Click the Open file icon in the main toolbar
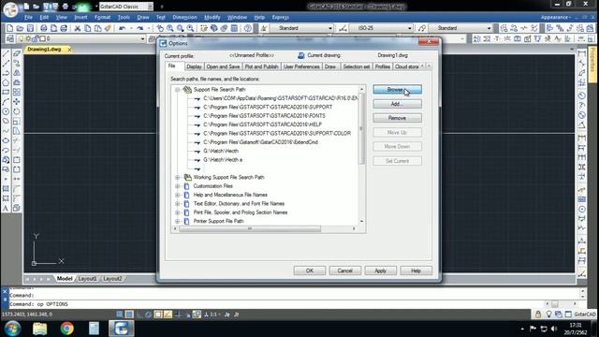Screen dimensions: 599x337 point(20,28)
